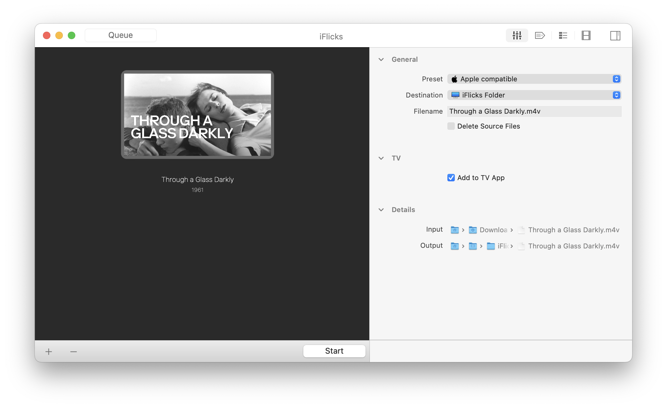667x408 pixels.
Task: Open the Preset dropdown
Action: (x=534, y=79)
